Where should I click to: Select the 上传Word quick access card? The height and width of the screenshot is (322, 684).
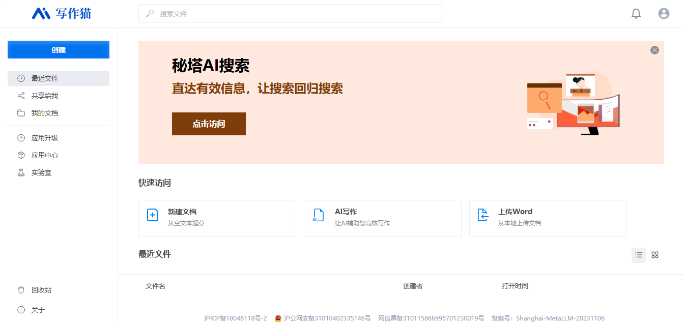click(x=548, y=218)
